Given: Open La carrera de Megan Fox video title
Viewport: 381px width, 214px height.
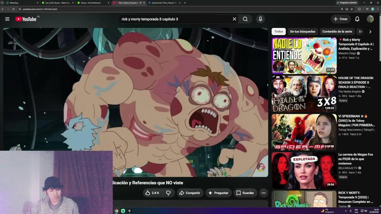Looking at the screenshot, I should click(355, 159).
